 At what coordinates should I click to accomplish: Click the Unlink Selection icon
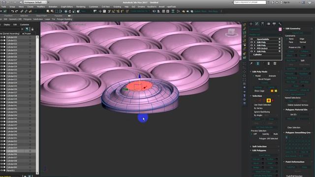coord(26,11)
